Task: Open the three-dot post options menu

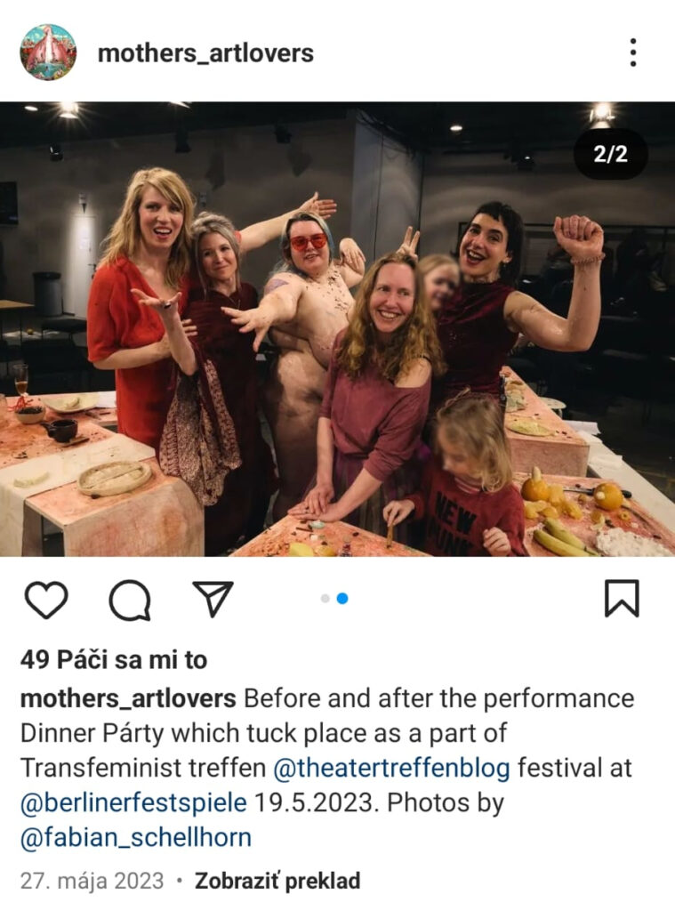Action: [632, 52]
